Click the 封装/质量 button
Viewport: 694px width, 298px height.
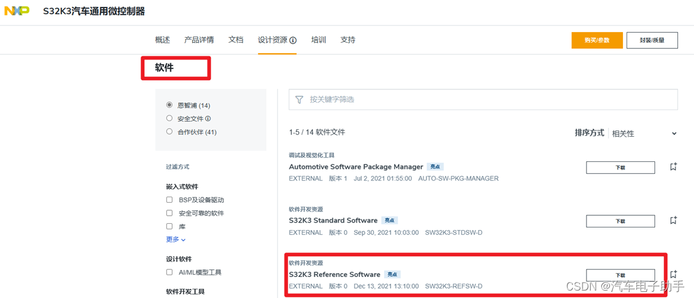pos(652,40)
